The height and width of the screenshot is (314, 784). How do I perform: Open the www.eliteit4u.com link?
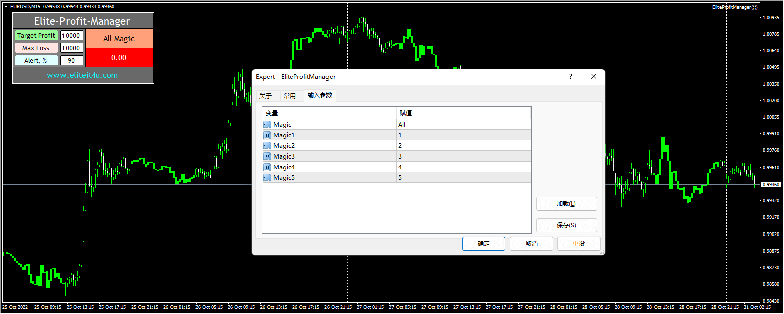point(82,74)
